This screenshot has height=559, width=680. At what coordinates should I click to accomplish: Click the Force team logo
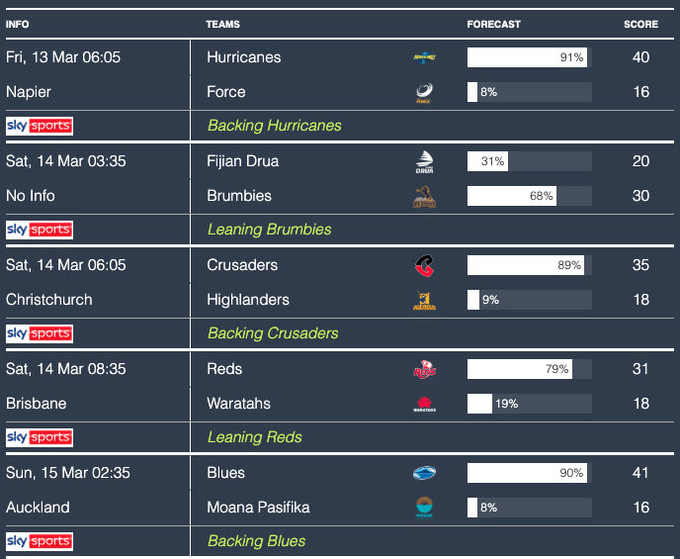pos(424,93)
